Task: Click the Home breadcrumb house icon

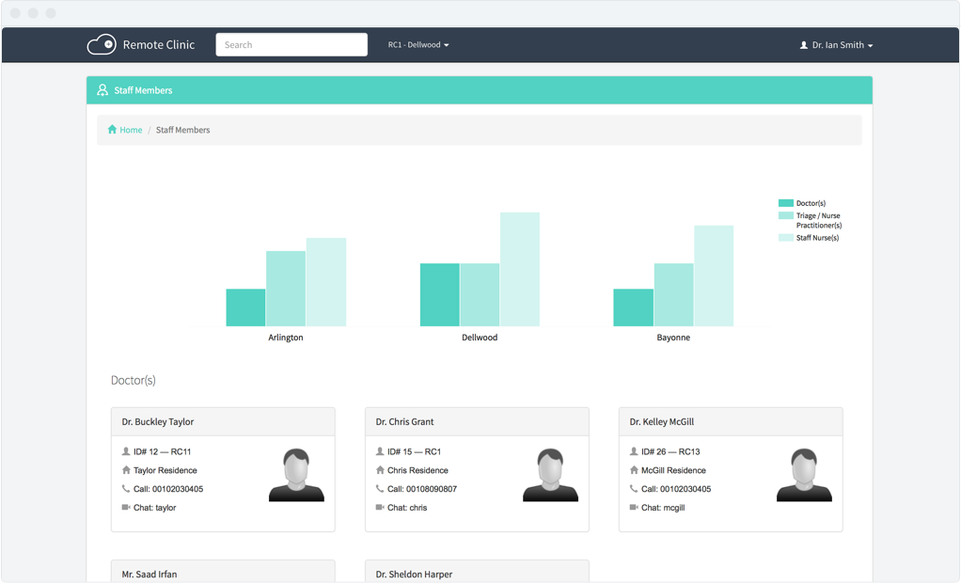Action: coord(112,130)
